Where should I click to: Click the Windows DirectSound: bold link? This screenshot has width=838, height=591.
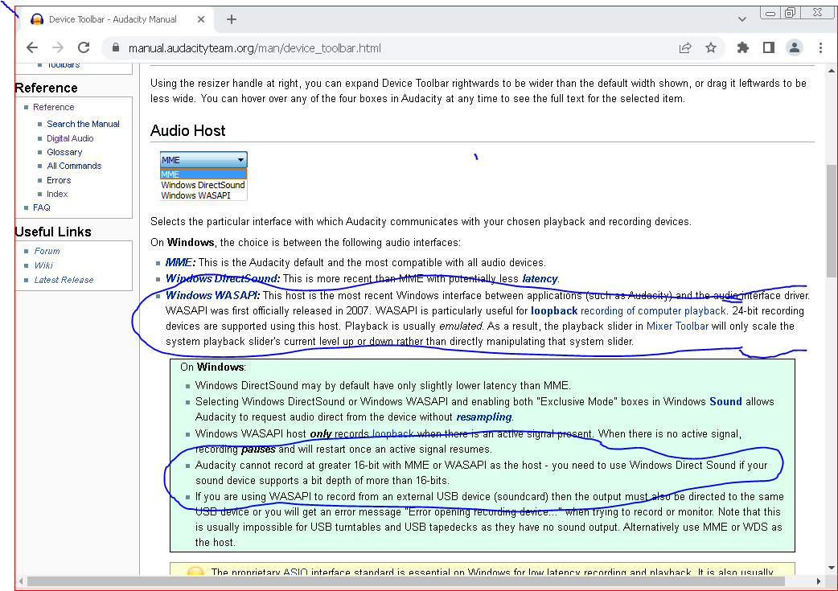tap(223, 278)
